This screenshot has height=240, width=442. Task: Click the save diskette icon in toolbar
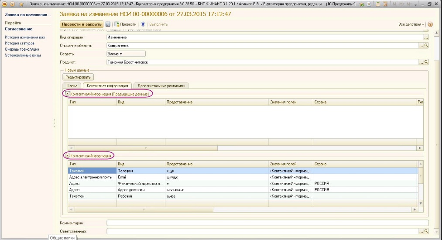coord(108,24)
